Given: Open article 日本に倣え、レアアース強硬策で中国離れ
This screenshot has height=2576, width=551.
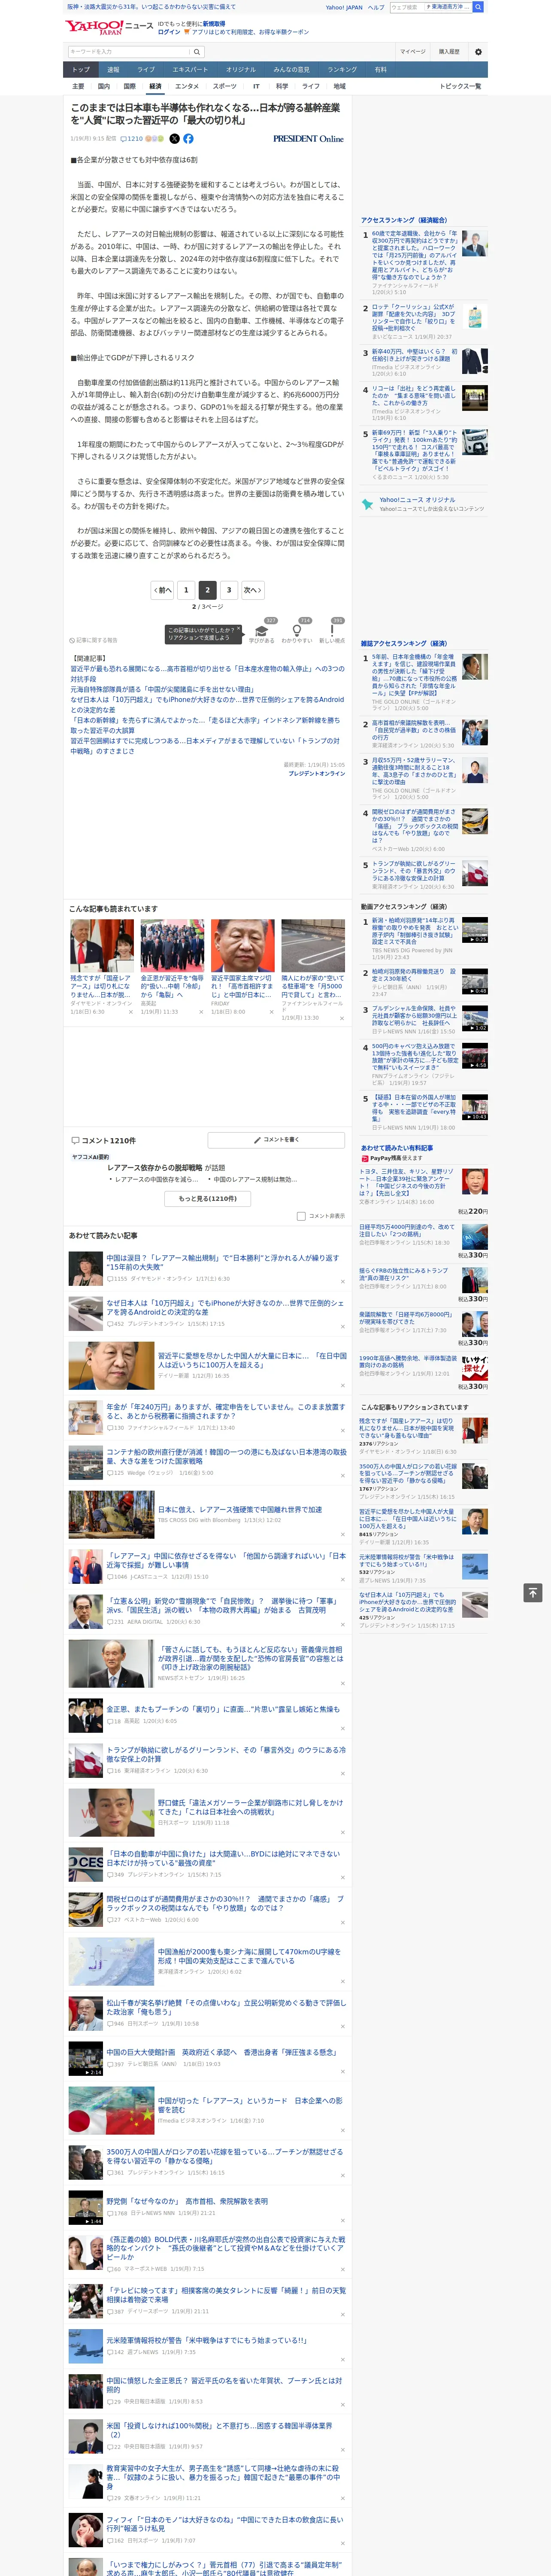Looking at the screenshot, I should (x=239, y=1510).
